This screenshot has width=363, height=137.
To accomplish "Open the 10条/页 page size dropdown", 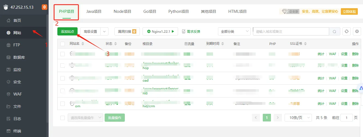I will point(298,118).
